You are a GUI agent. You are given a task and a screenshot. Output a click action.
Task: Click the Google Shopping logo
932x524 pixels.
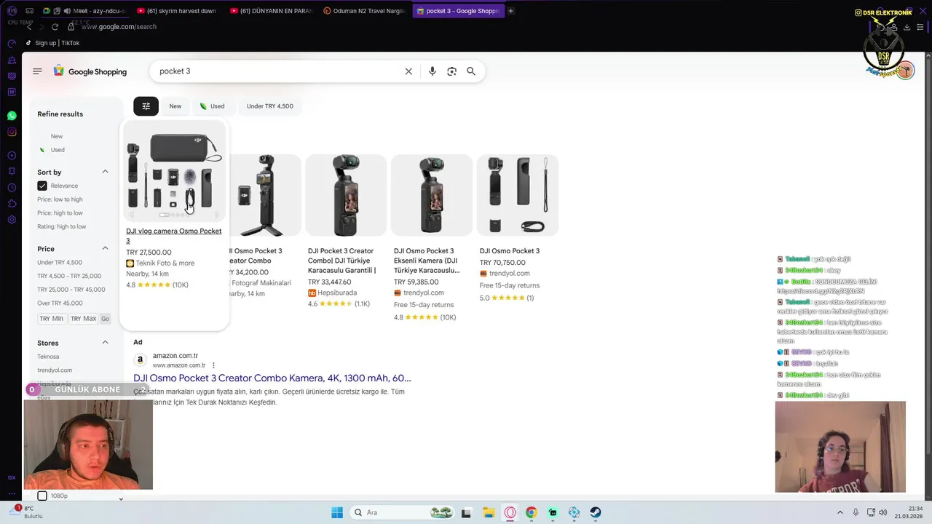[x=90, y=71]
